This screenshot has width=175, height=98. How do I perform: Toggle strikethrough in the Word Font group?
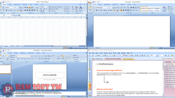click(x=104, y=10)
